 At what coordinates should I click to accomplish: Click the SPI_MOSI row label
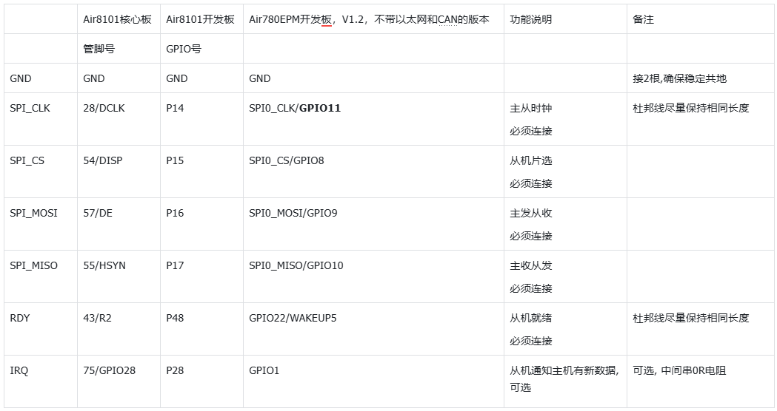[33, 213]
